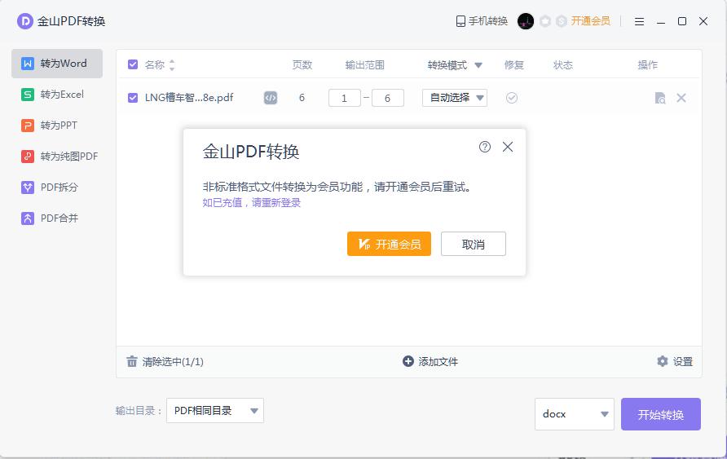
Task: Click the code-format icon beside the file name
Action: pos(271,98)
